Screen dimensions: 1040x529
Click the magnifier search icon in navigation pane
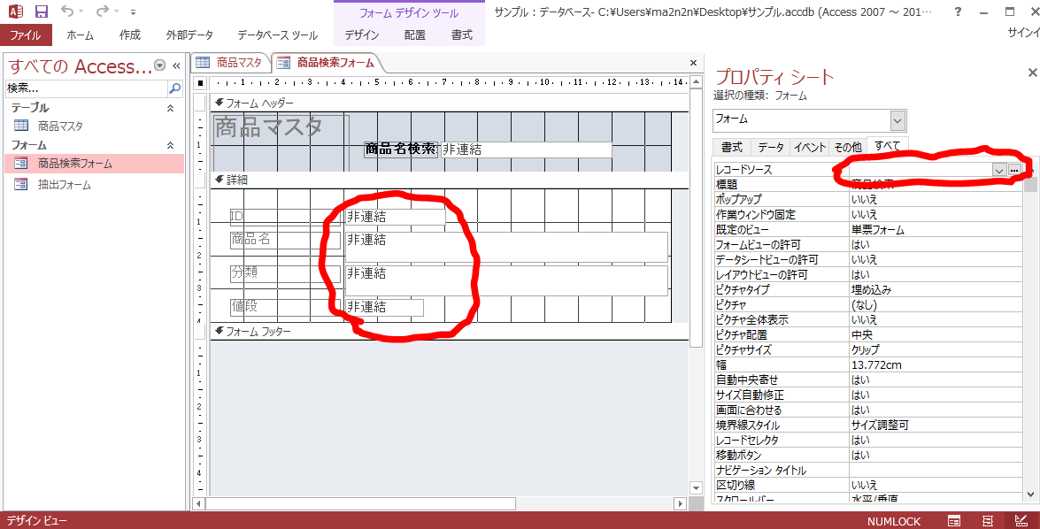(175, 88)
